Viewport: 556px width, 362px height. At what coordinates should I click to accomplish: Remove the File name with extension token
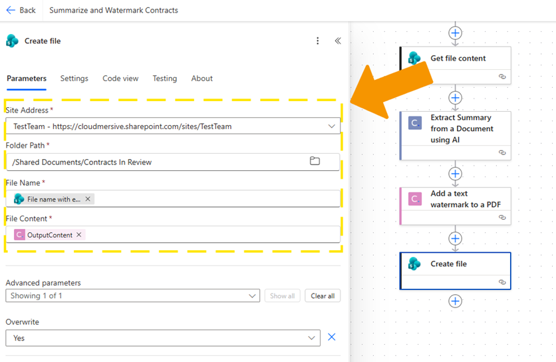(88, 199)
